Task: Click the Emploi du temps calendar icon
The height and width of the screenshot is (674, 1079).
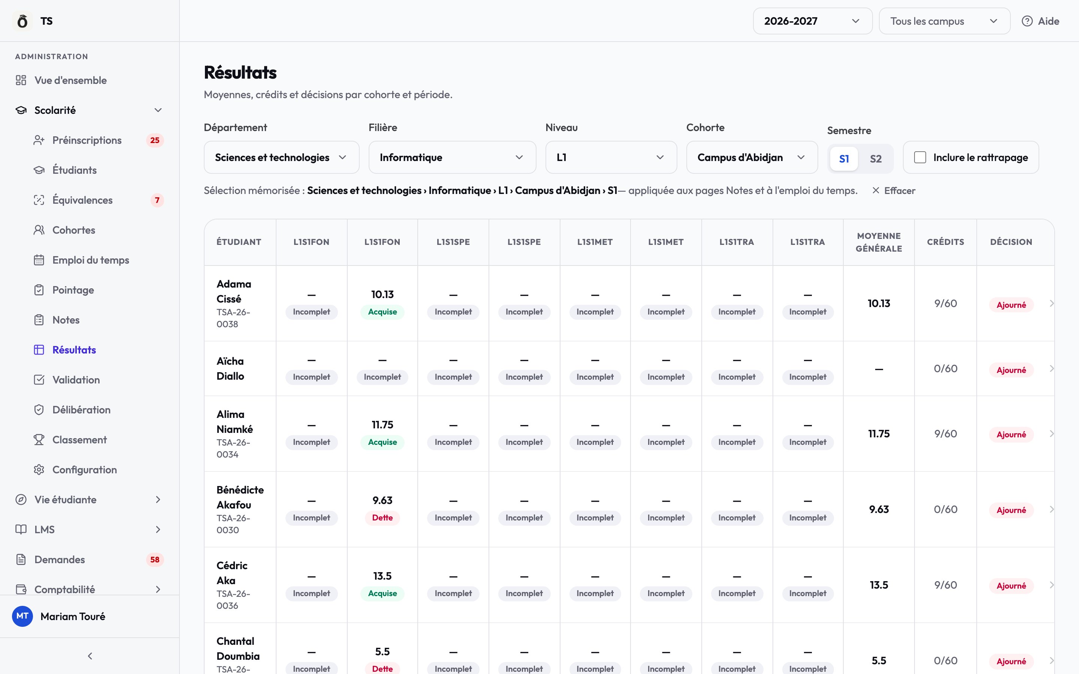Action: tap(39, 260)
